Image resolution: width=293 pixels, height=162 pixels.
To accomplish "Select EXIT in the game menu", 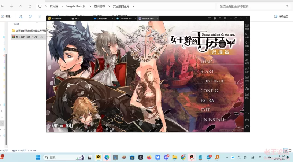I will 205,110.
